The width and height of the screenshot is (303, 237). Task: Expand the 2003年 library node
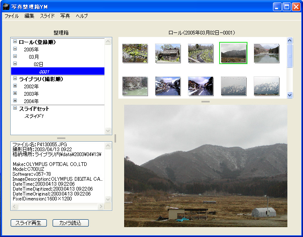[15, 94]
